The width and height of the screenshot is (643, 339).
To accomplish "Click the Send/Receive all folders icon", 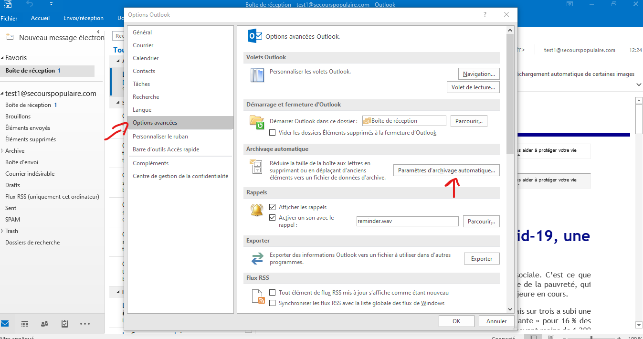I will pyautogui.click(x=8, y=4).
